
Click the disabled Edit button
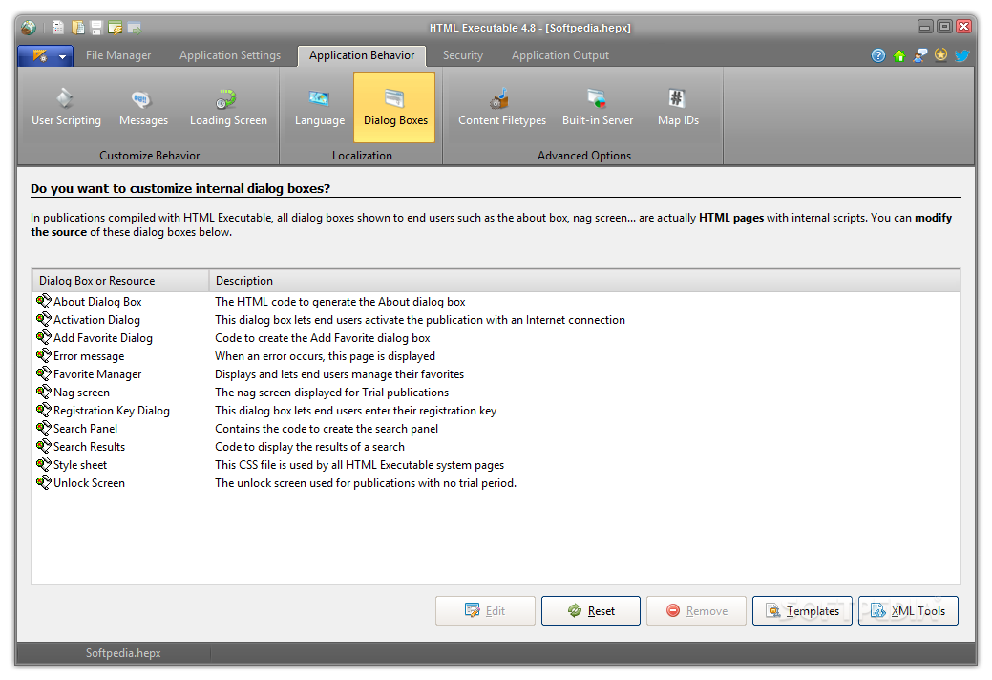tap(485, 610)
